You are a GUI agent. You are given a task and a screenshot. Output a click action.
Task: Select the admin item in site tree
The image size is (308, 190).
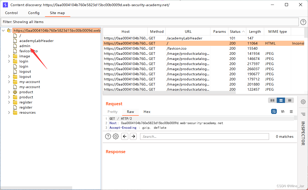[x=25, y=46]
